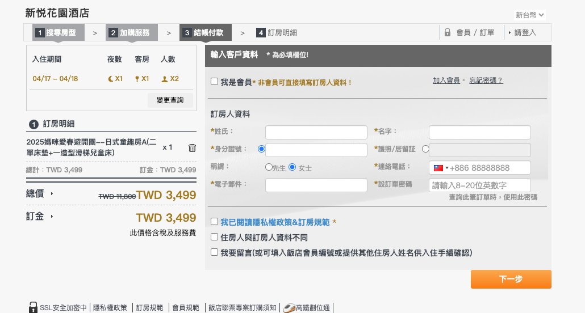585x313 pixels.
Task: Click the SSL安全加密中 padlock icon
Action: (x=33, y=307)
